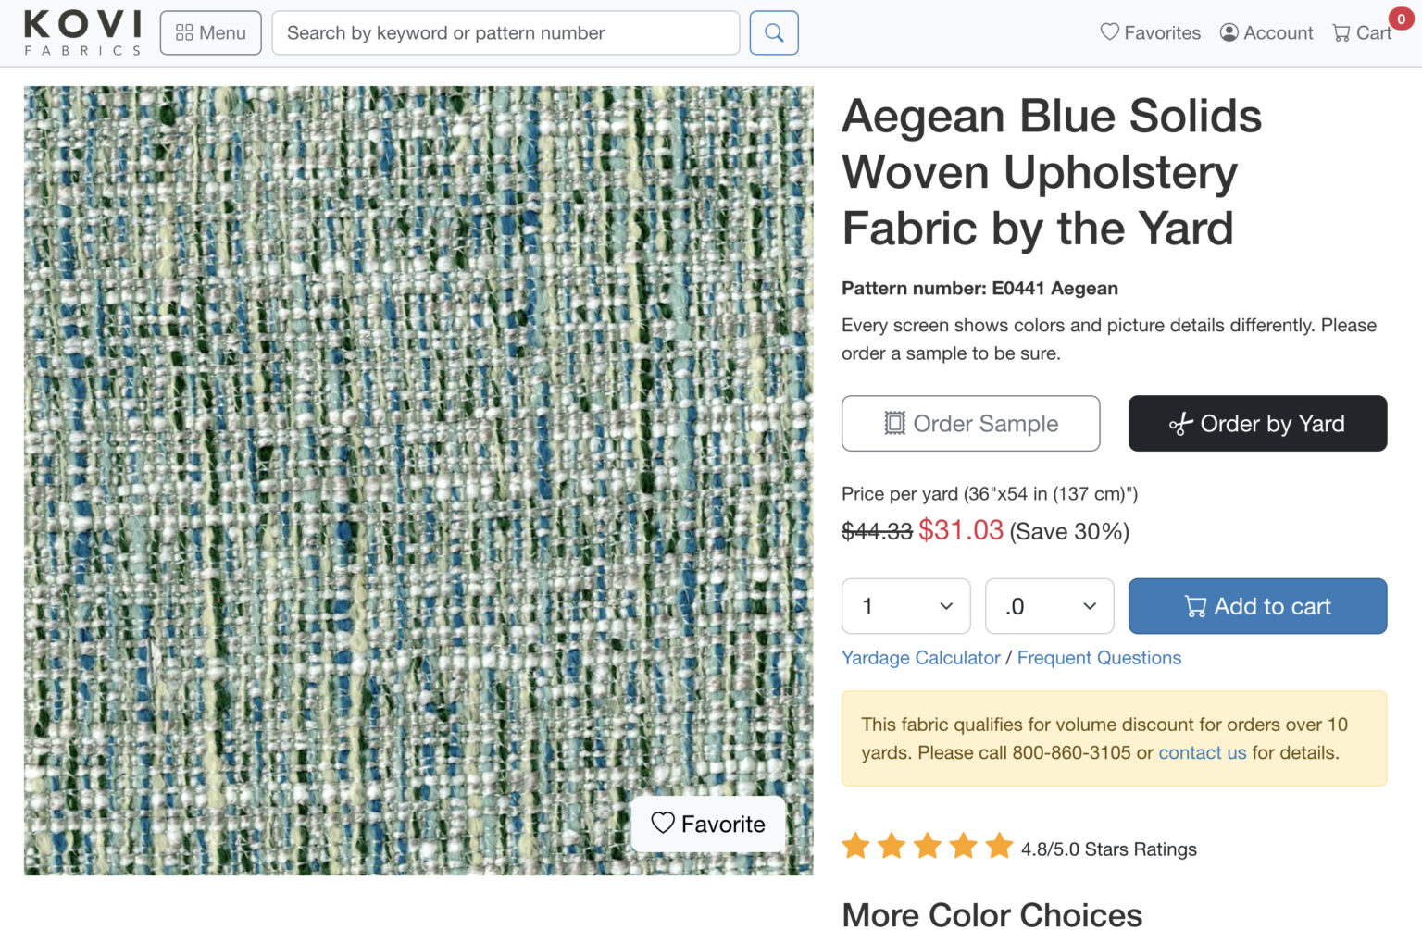Open the Yardage Calculator link
The image size is (1422, 930).
920,658
